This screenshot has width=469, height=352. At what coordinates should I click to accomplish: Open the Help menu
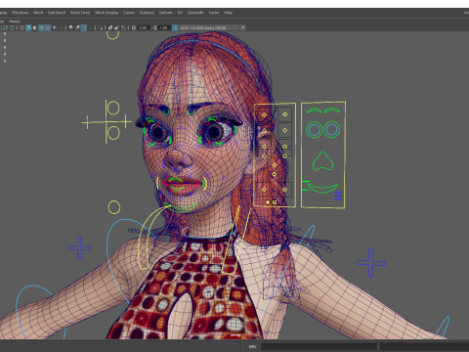pos(228,13)
